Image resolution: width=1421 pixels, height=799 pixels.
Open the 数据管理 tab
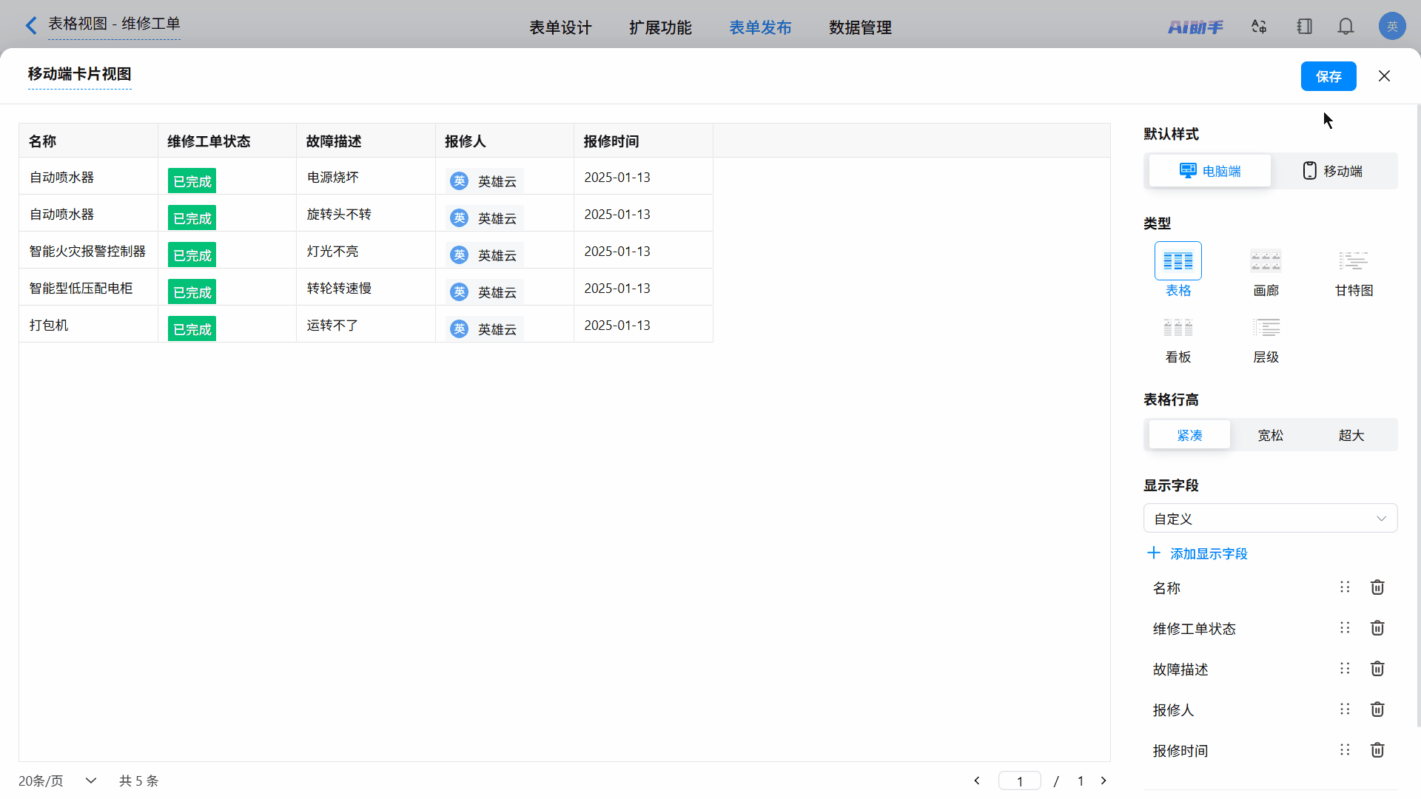point(860,27)
